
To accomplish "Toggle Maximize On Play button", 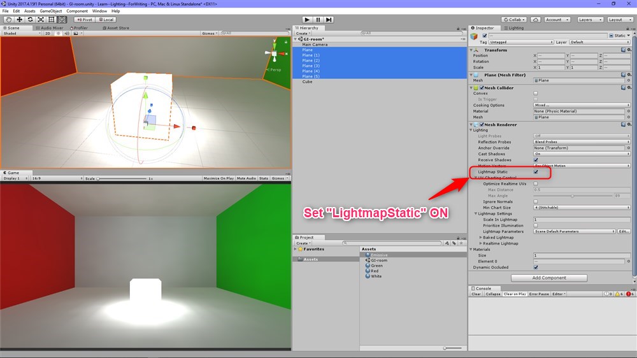I will point(218,178).
